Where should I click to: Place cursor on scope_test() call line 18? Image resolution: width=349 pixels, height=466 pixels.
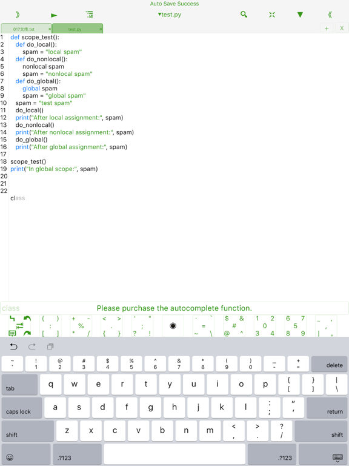tap(28, 161)
